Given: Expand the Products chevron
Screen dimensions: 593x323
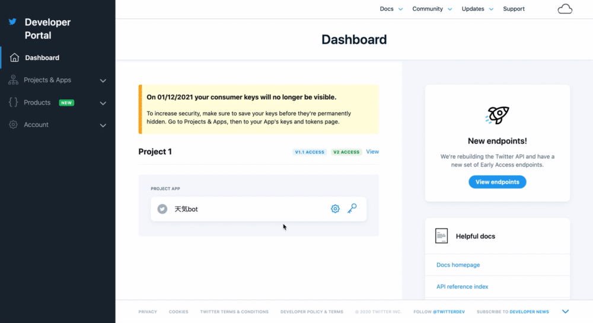Looking at the screenshot, I should pos(103,103).
